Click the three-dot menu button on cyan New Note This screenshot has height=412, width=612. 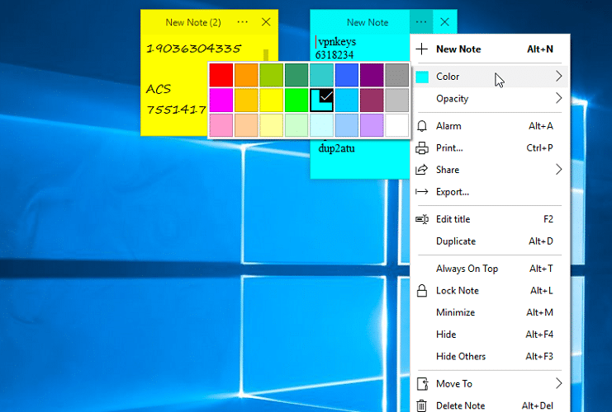pyautogui.click(x=421, y=22)
